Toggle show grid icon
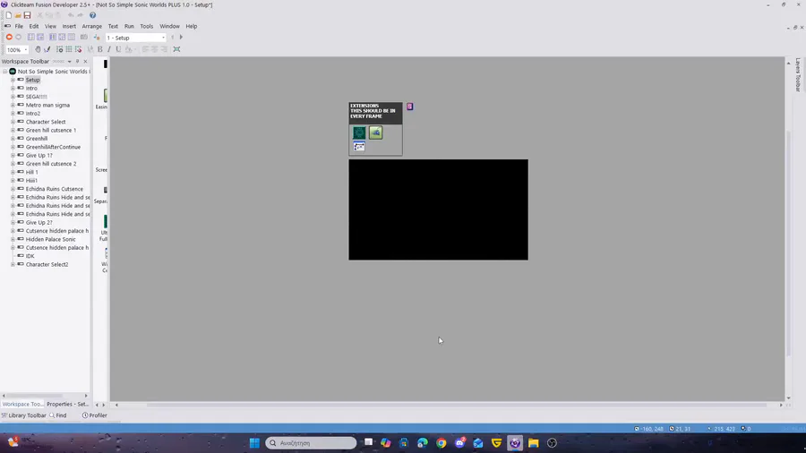 click(69, 49)
